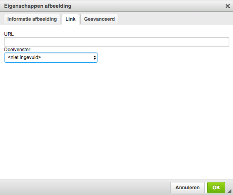Go back to image info tab
Image resolution: width=233 pixels, height=195 pixels.
click(32, 19)
